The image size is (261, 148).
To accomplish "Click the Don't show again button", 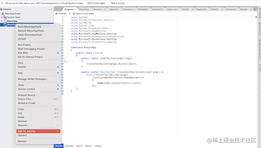I will (97, 3).
